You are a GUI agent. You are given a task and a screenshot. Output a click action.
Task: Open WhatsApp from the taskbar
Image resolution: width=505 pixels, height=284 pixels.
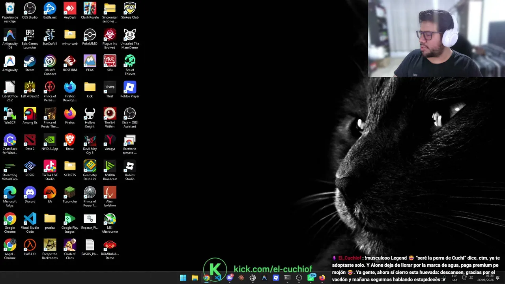click(x=310, y=278)
